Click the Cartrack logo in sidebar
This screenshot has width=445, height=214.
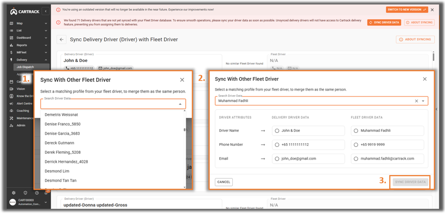(x=24, y=12)
